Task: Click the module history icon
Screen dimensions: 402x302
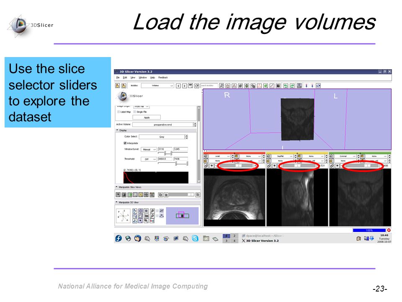Action: click(x=191, y=86)
